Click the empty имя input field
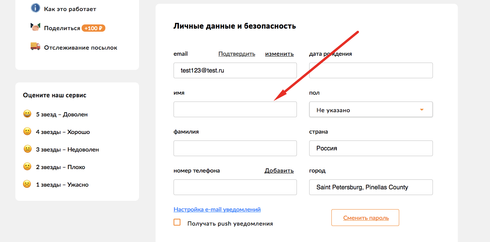 click(235, 109)
